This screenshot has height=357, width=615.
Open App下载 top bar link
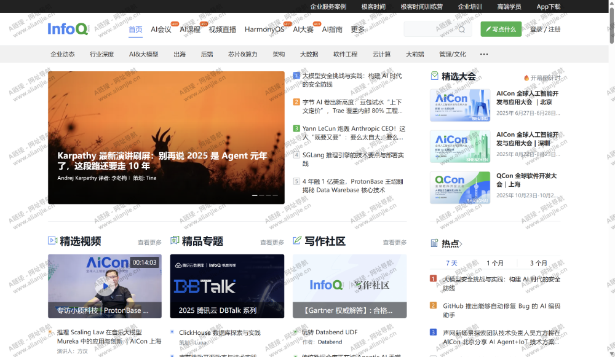click(549, 7)
